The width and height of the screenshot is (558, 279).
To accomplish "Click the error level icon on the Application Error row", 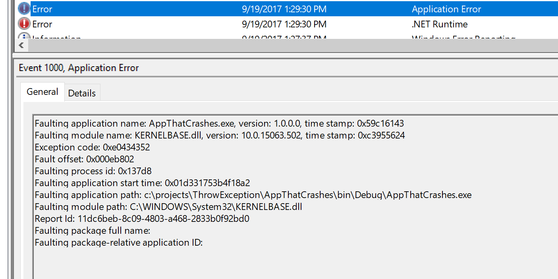I will tap(24, 9).
